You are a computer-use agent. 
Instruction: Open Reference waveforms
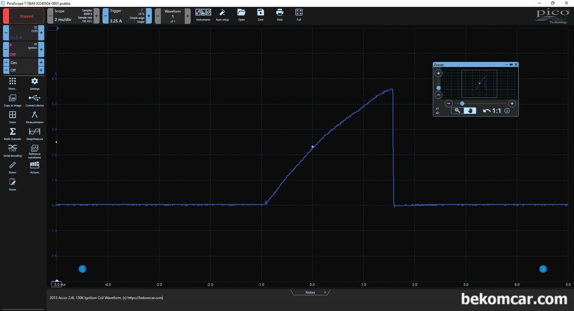coord(35,151)
